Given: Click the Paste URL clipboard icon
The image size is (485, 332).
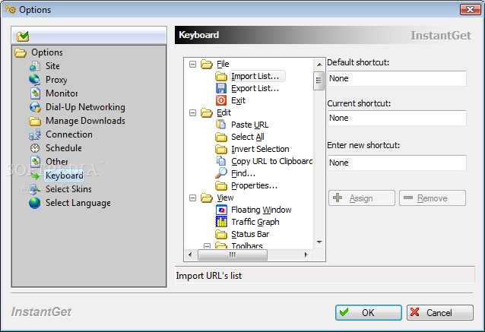Looking at the screenshot, I should coord(221,125).
